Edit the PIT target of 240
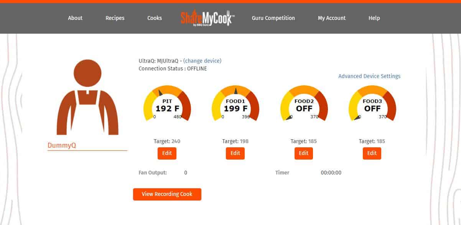Image resolution: width=461 pixels, height=225 pixels. 167,153
